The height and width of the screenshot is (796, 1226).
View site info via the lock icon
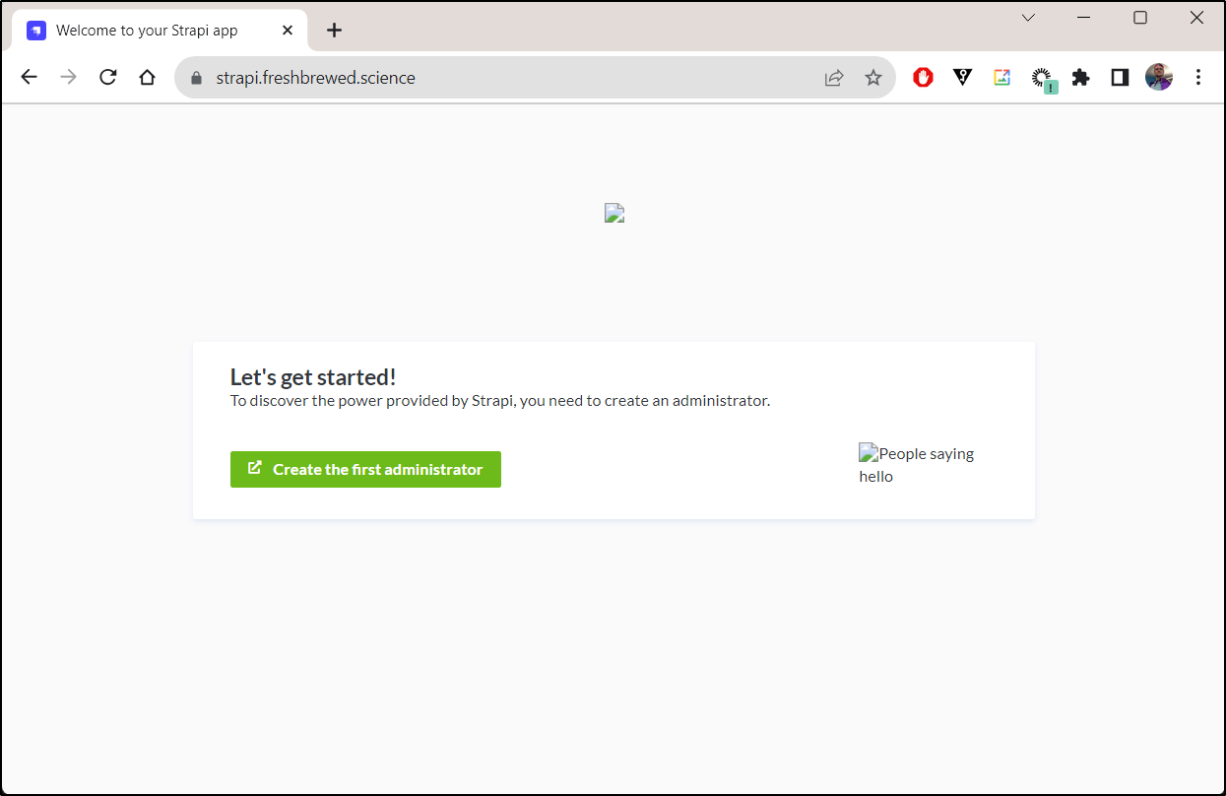[196, 78]
